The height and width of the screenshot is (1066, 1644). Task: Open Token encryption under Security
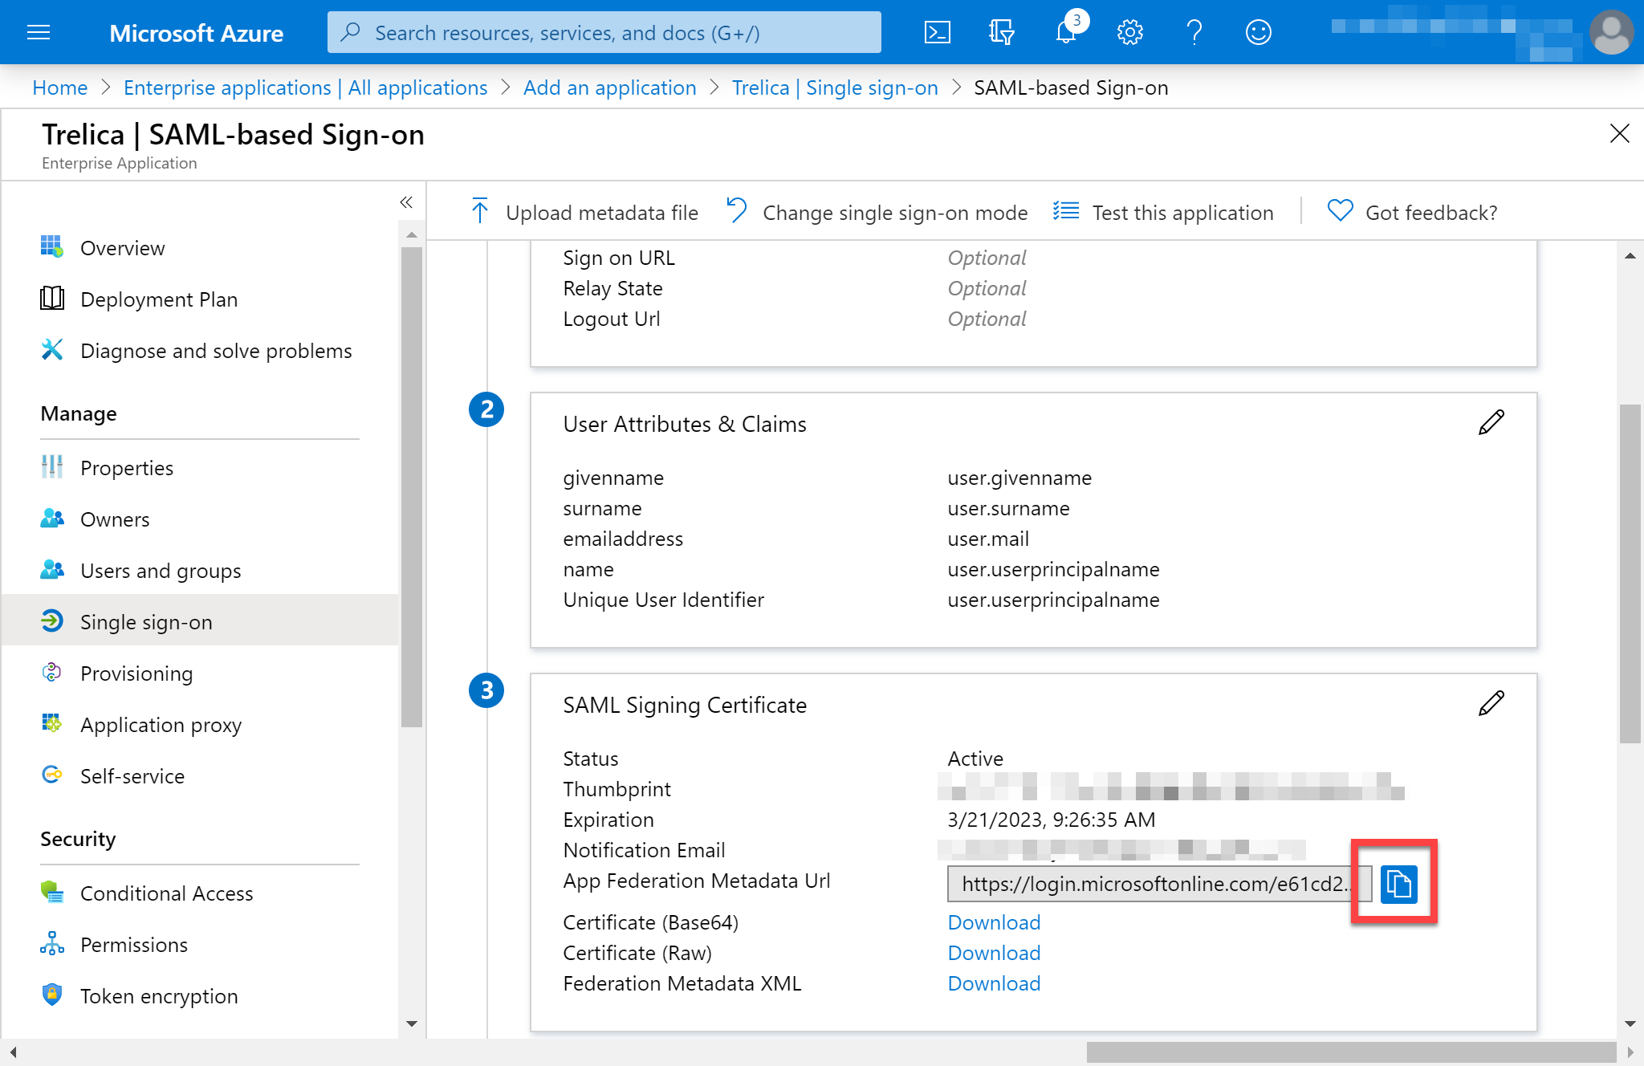click(x=159, y=996)
